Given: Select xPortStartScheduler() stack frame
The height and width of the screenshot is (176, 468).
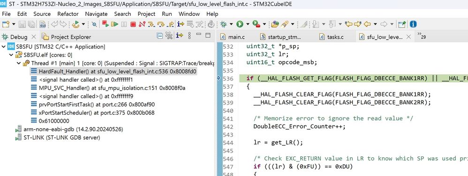Looking at the screenshot, I should tap(92, 113).
